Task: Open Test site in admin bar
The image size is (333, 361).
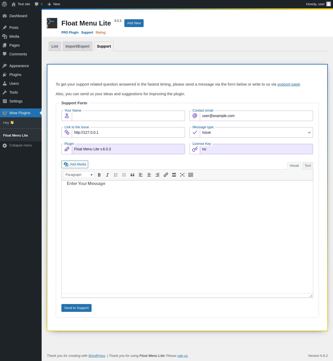Action: coord(21,4)
